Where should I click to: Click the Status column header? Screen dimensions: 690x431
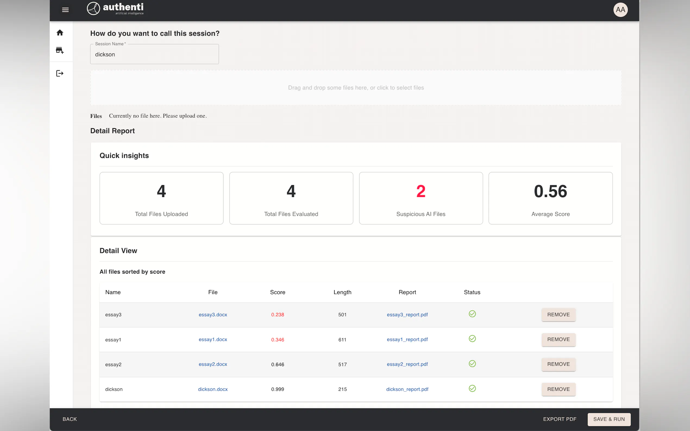tap(472, 292)
